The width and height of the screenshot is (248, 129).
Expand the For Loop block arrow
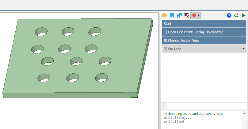click(x=244, y=49)
